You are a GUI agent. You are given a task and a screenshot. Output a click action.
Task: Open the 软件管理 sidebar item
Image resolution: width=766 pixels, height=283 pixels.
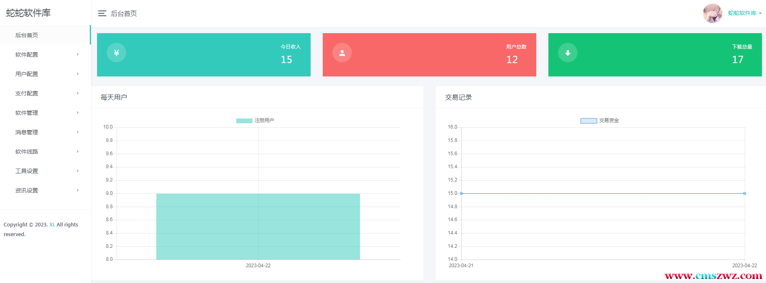point(27,113)
